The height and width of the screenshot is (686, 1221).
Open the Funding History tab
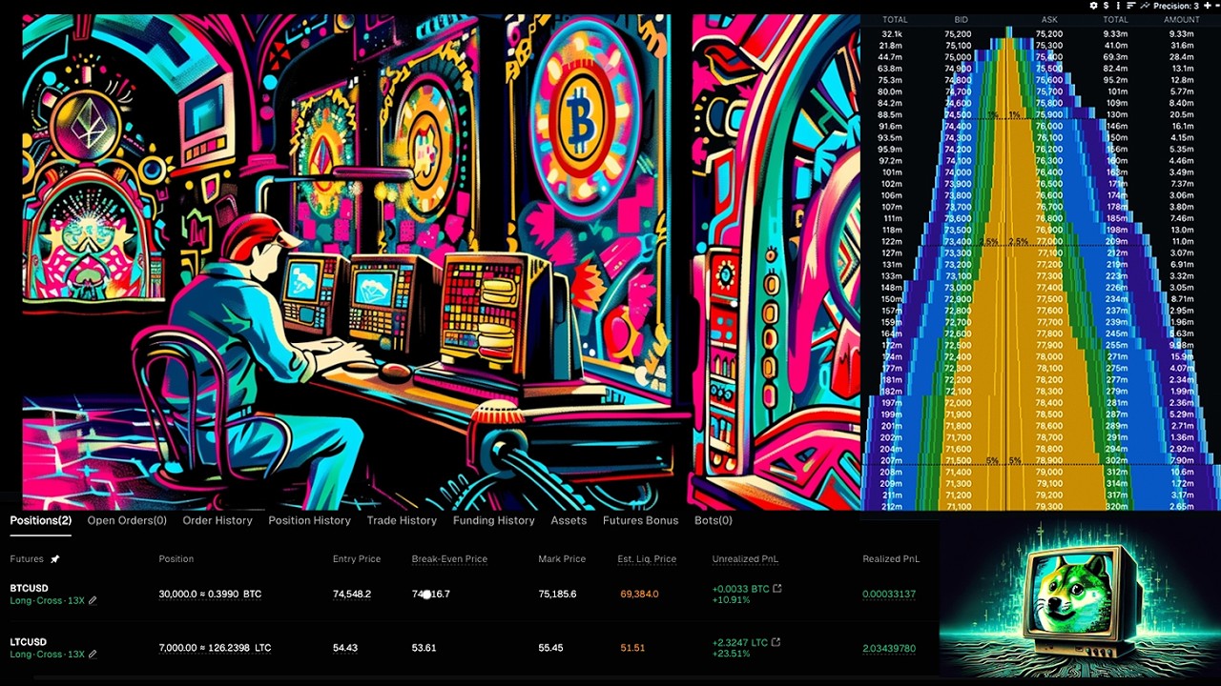click(494, 520)
